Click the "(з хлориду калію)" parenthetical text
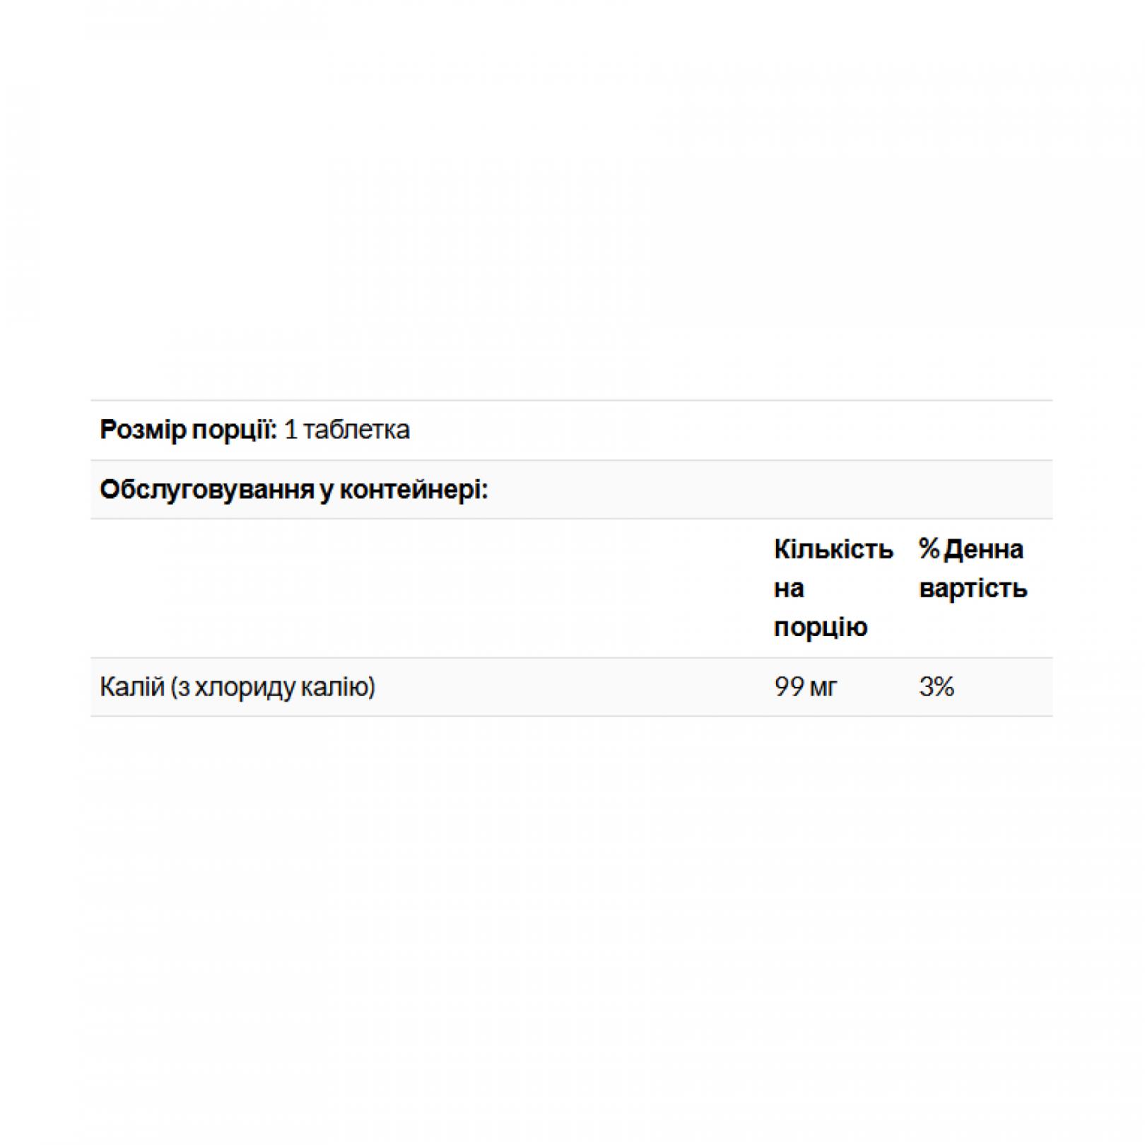1145x1145 pixels. point(273,687)
